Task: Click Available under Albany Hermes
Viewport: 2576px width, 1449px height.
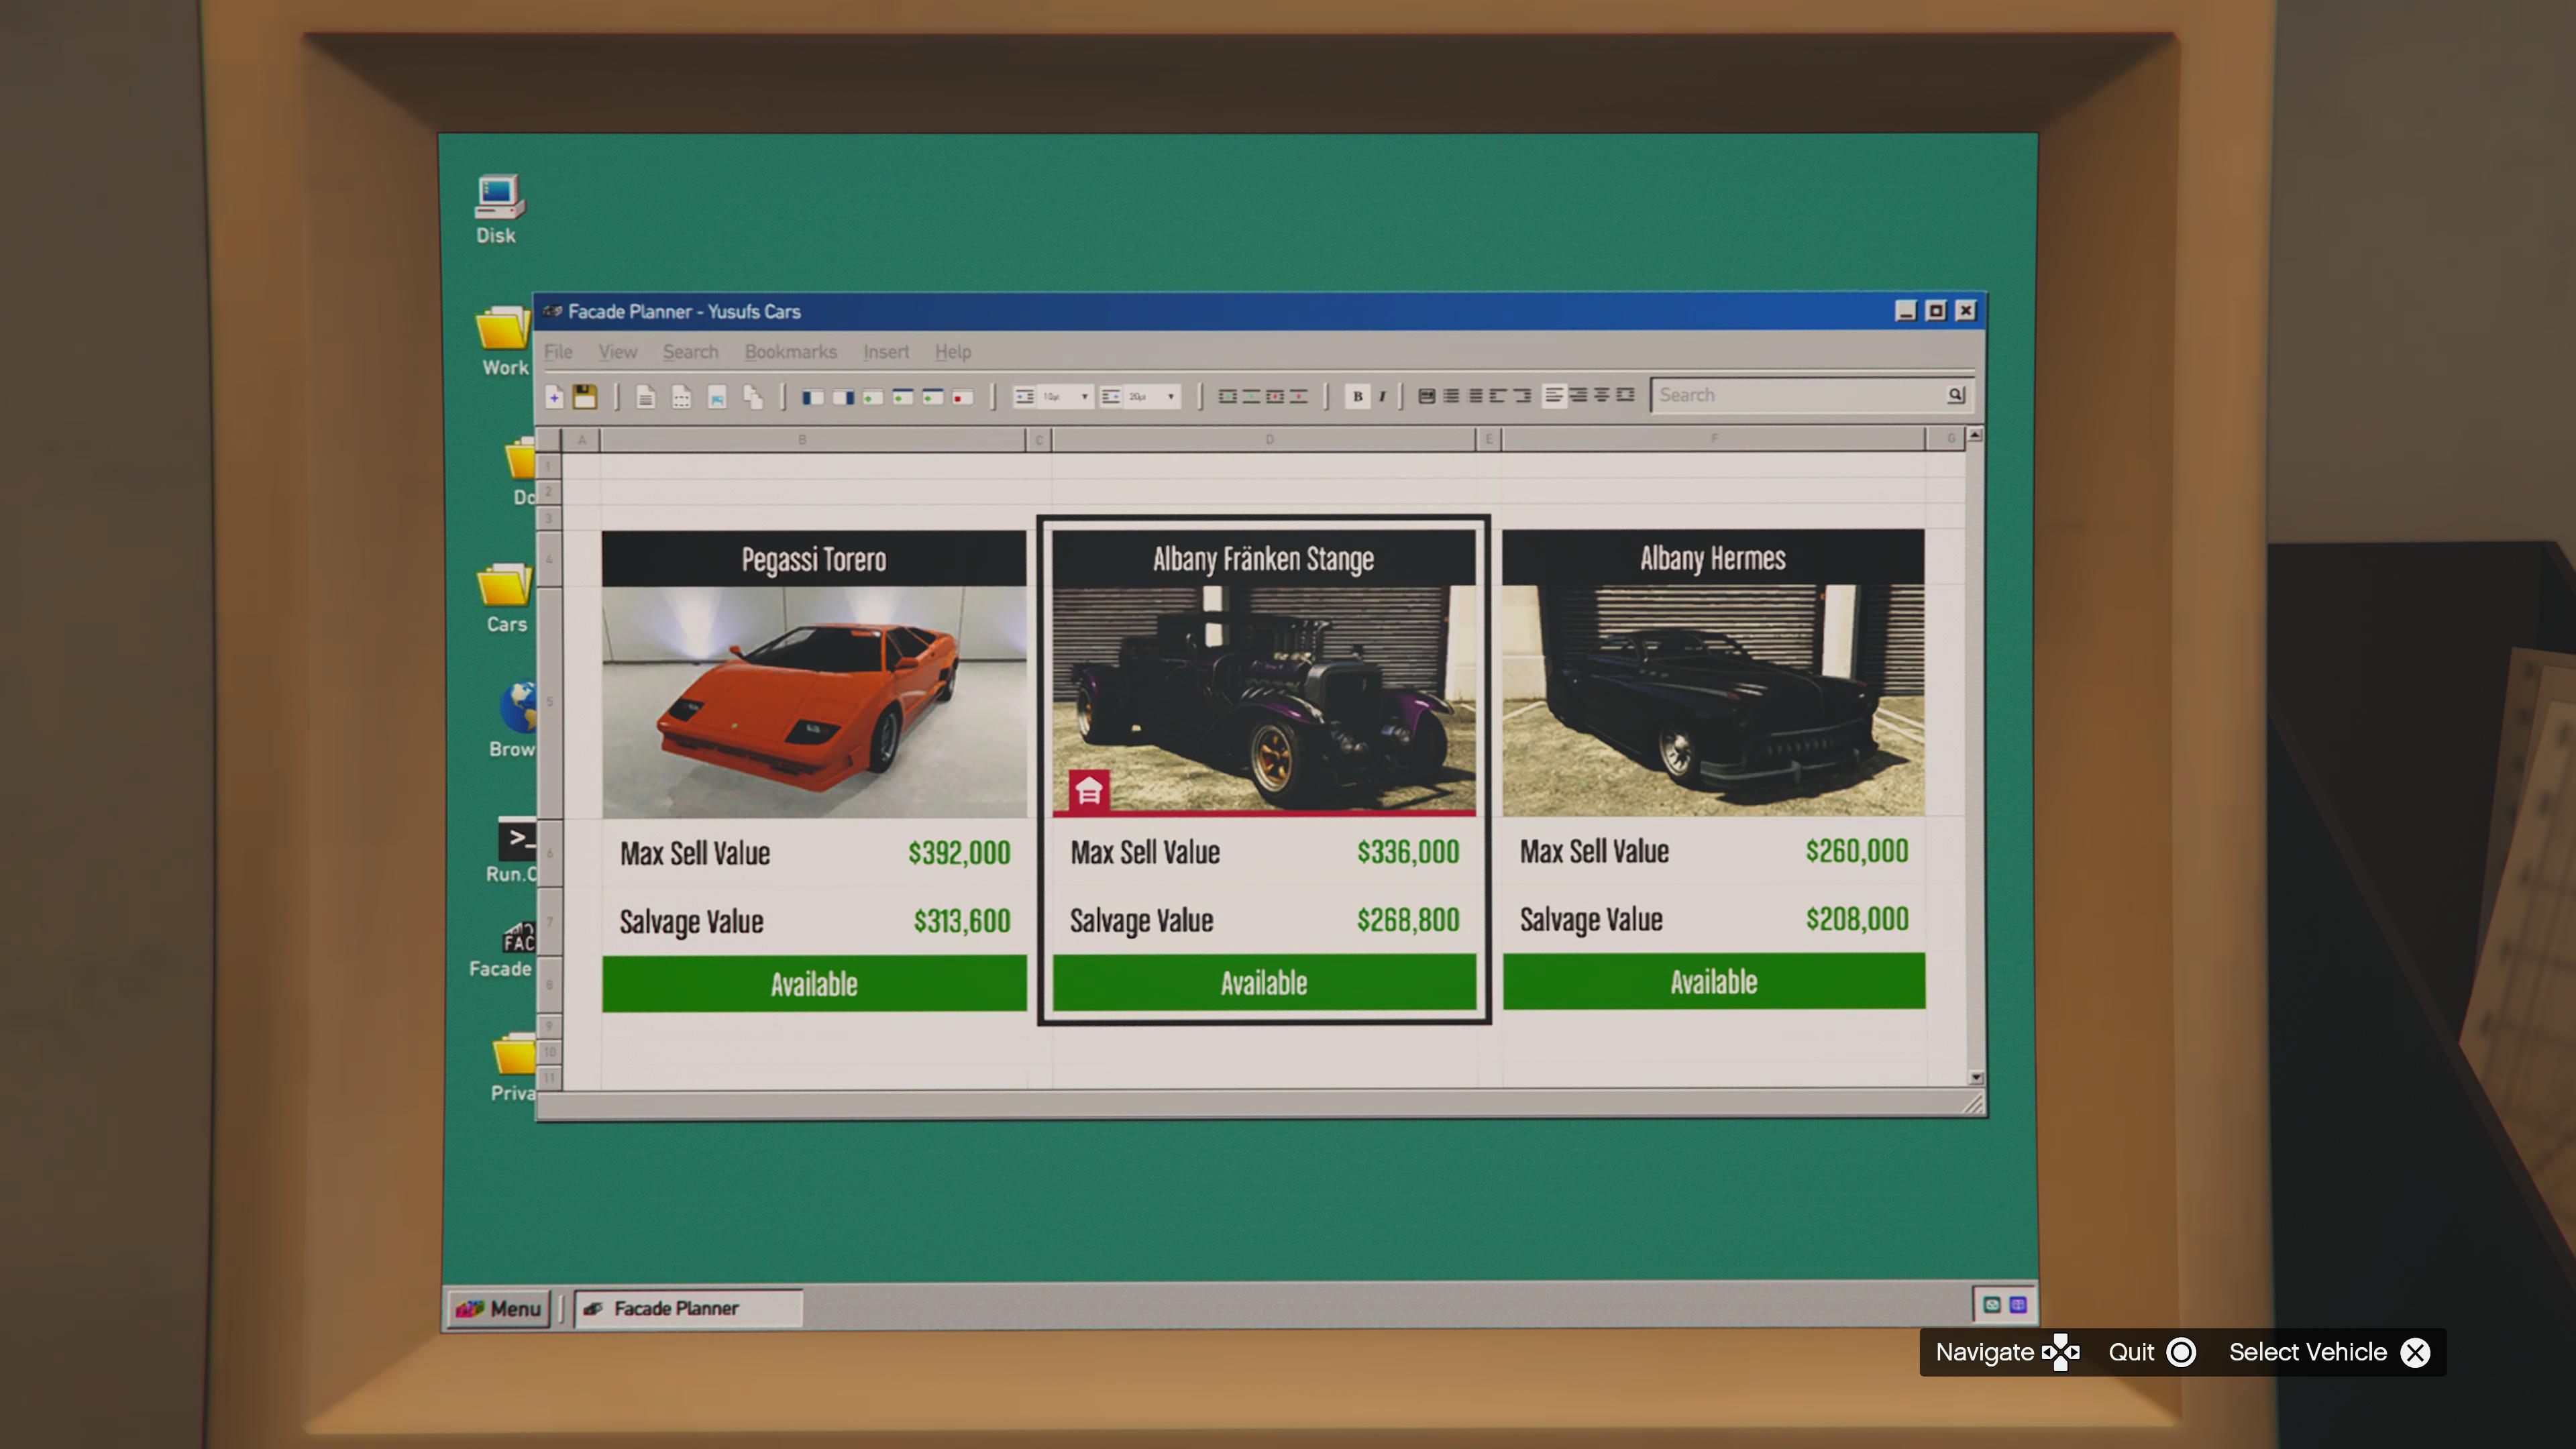Action: (1713, 982)
